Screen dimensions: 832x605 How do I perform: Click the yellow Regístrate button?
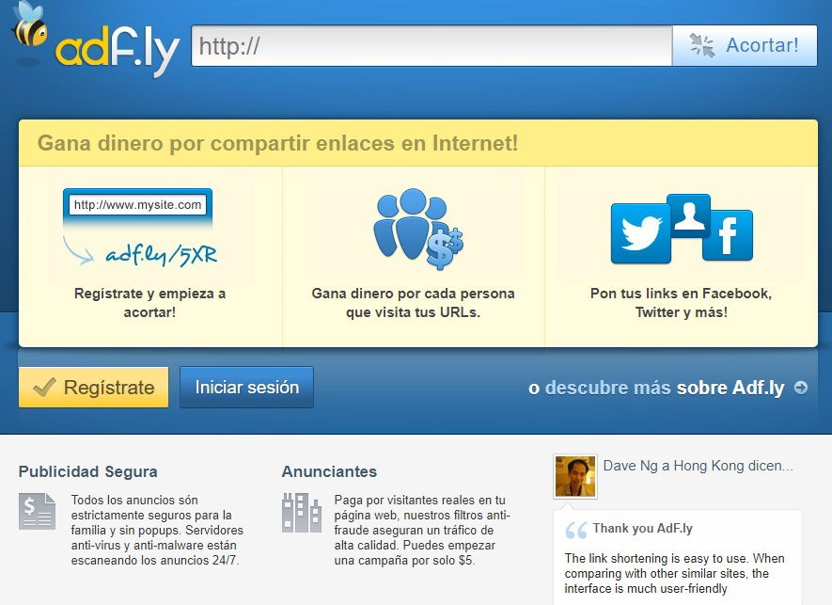coord(94,388)
